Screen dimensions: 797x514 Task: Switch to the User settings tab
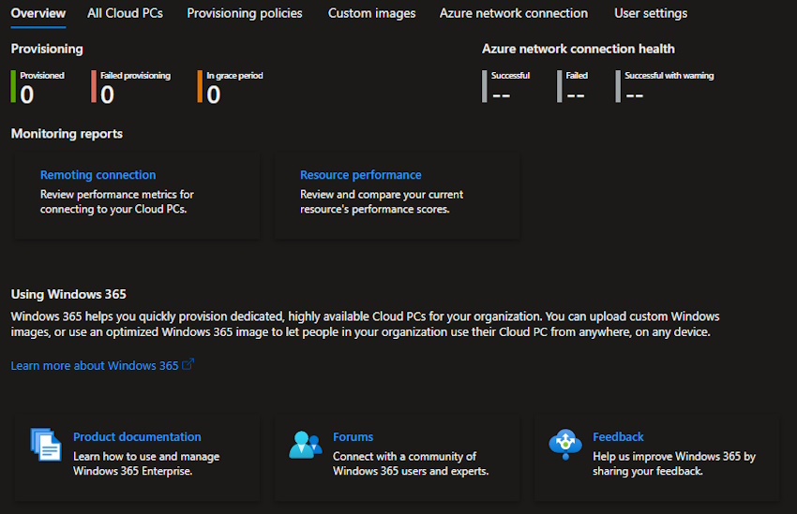[x=651, y=13]
